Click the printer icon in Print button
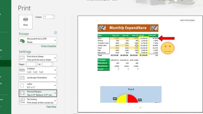 click(25, 19)
